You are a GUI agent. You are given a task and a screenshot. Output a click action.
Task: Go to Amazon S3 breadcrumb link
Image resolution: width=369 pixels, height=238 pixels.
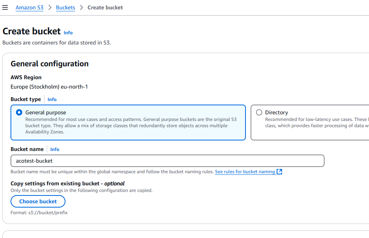(30, 7)
